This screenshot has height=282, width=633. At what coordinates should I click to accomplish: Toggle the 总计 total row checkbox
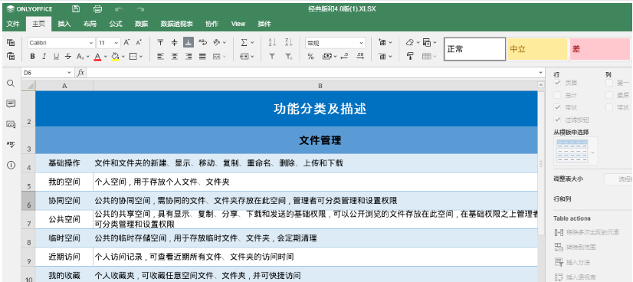(557, 95)
